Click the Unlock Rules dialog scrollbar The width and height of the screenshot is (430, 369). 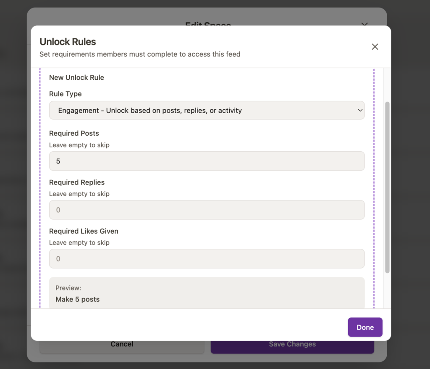(x=387, y=187)
